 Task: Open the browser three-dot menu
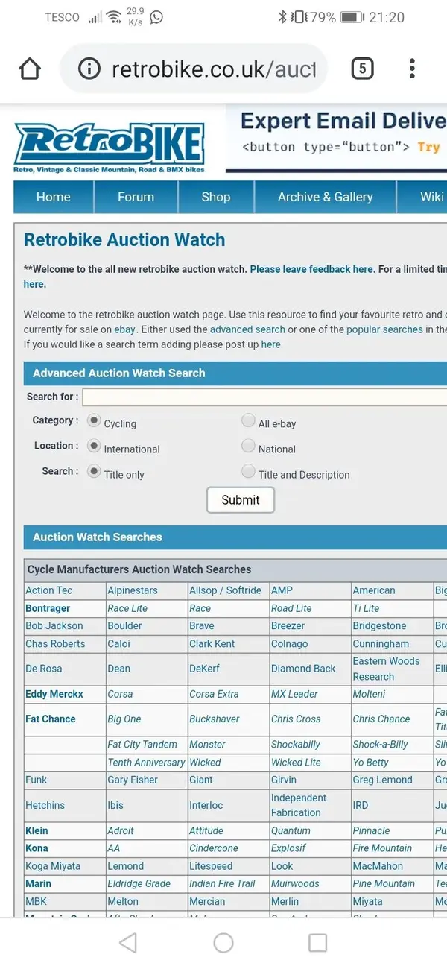(412, 69)
